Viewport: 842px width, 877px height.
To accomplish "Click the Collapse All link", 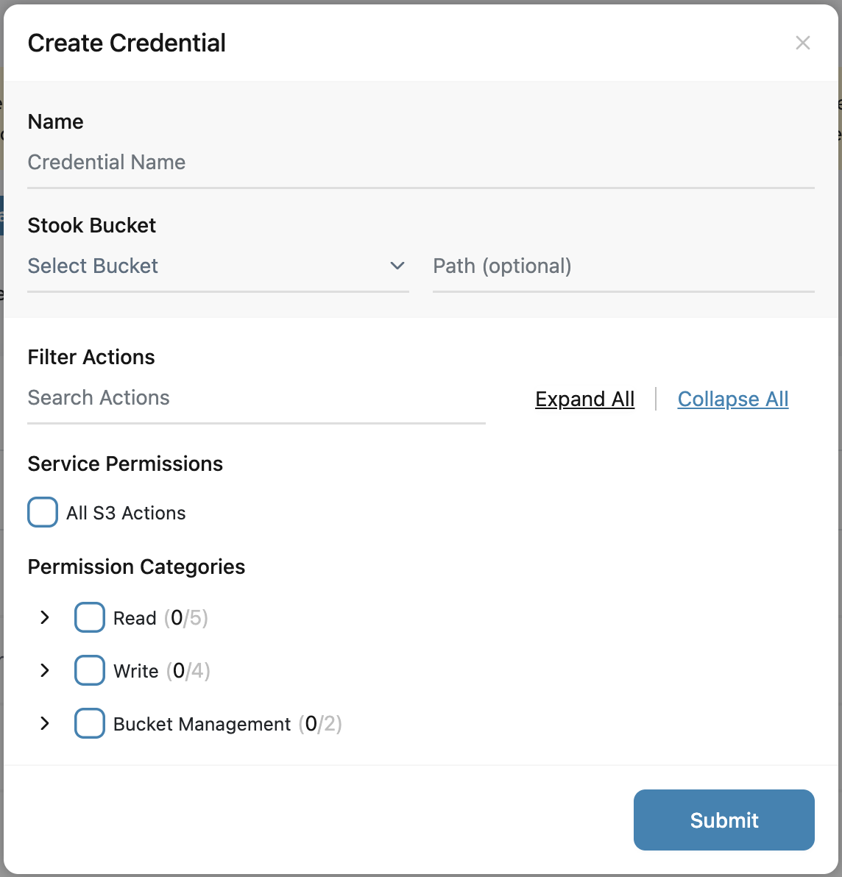I will (x=732, y=399).
